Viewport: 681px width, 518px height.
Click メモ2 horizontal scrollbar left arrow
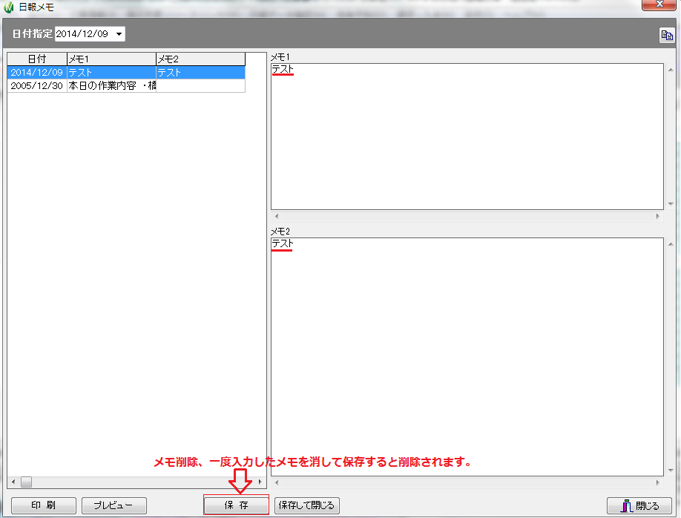point(277,482)
